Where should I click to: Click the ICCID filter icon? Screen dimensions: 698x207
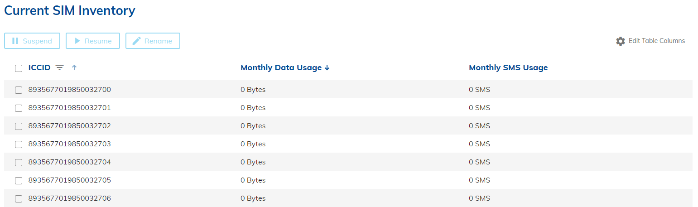coord(59,67)
